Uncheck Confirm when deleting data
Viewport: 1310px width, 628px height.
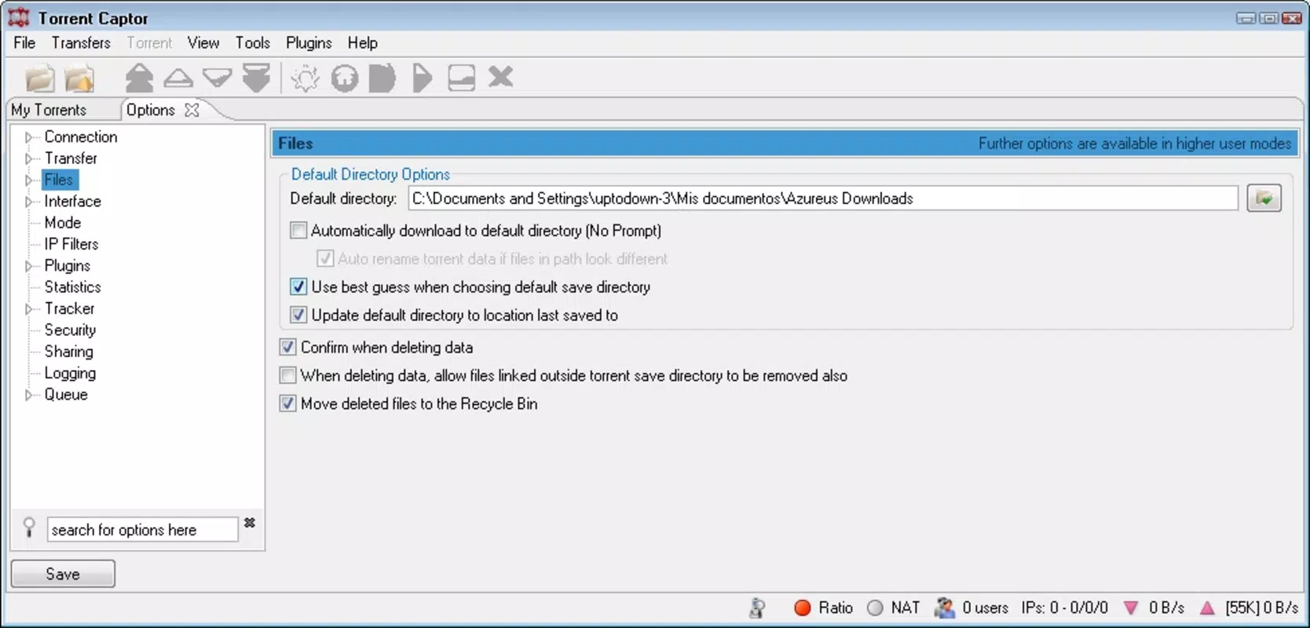pyautogui.click(x=288, y=348)
